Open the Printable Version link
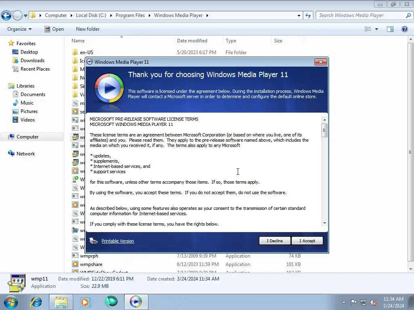The image size is (414, 310). click(118, 241)
